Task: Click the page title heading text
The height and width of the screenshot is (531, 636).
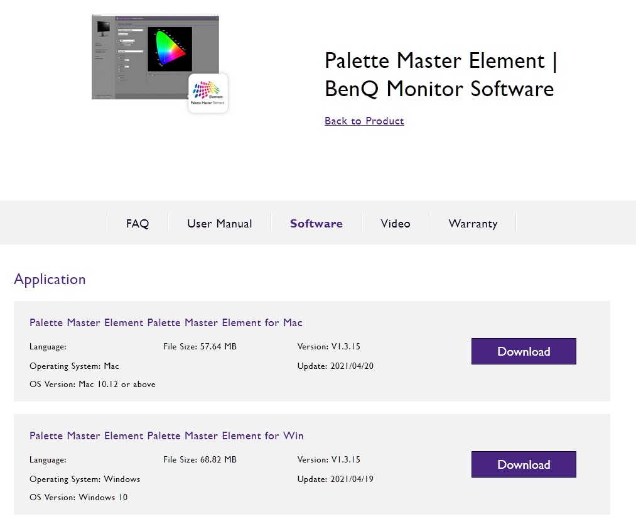Action: click(x=440, y=75)
